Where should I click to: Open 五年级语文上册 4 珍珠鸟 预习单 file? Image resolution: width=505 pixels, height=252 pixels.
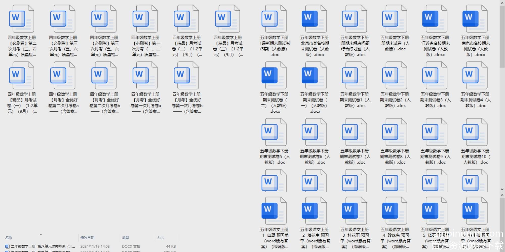[394, 211]
